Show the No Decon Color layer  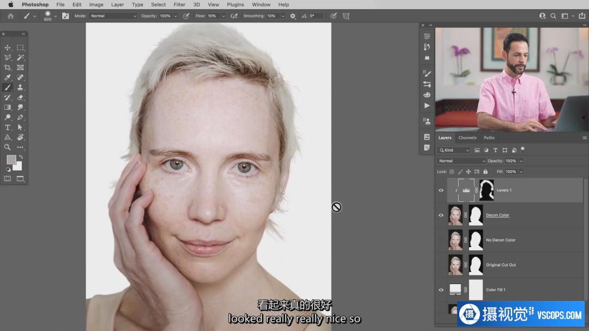pos(441,240)
